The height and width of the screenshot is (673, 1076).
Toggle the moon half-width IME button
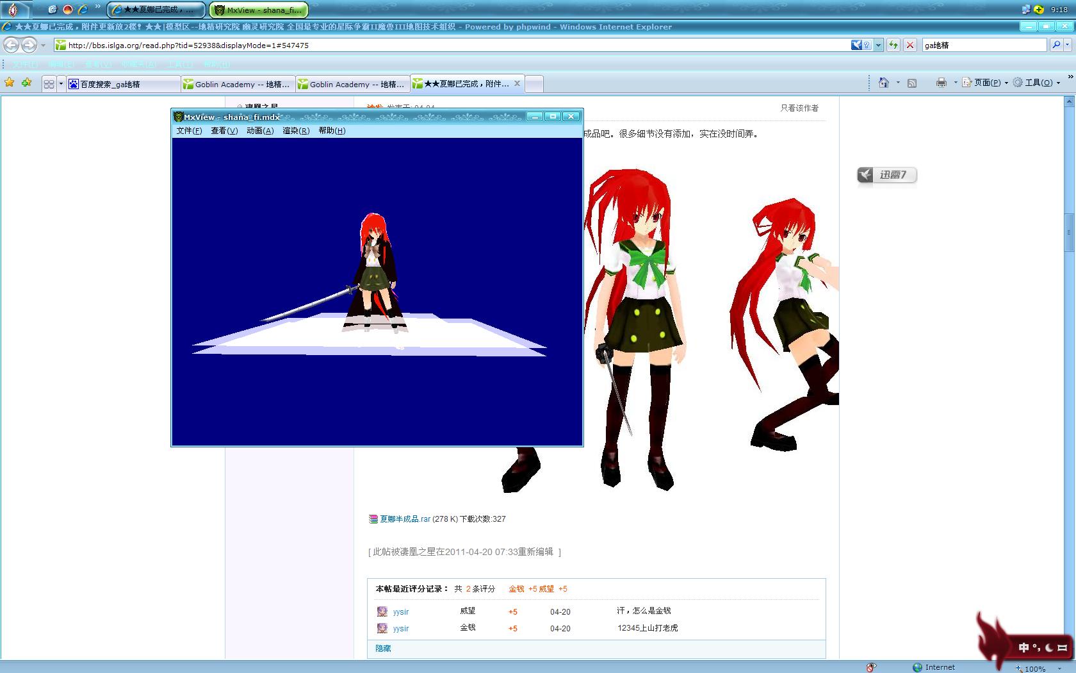(x=1050, y=647)
